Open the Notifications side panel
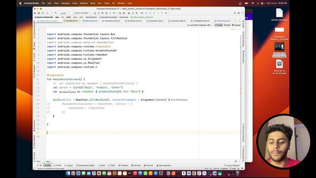Image resolution: width=316 pixels, height=178 pixels. tap(243, 57)
